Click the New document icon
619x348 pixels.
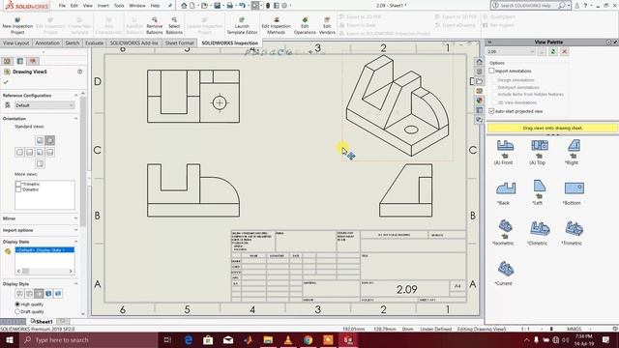click(192, 6)
